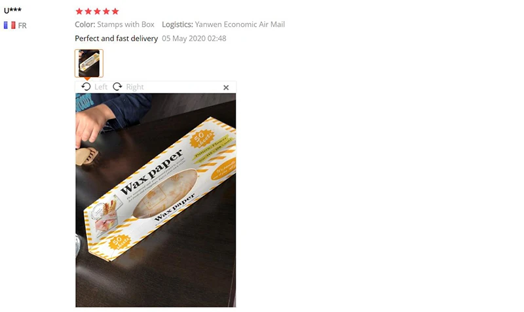Click the first red rating star
The height and width of the screenshot is (312, 524).
tap(79, 11)
